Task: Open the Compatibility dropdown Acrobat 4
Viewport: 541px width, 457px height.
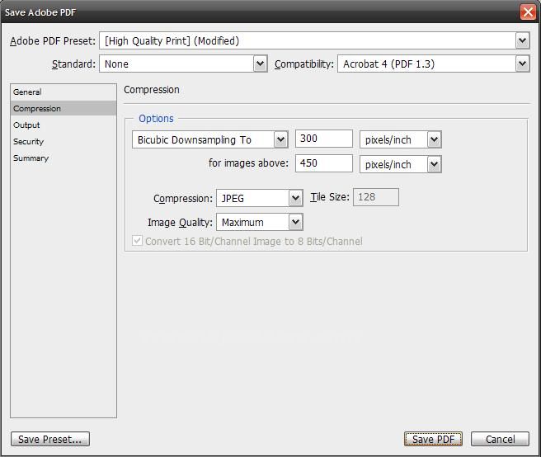Action: pos(433,64)
